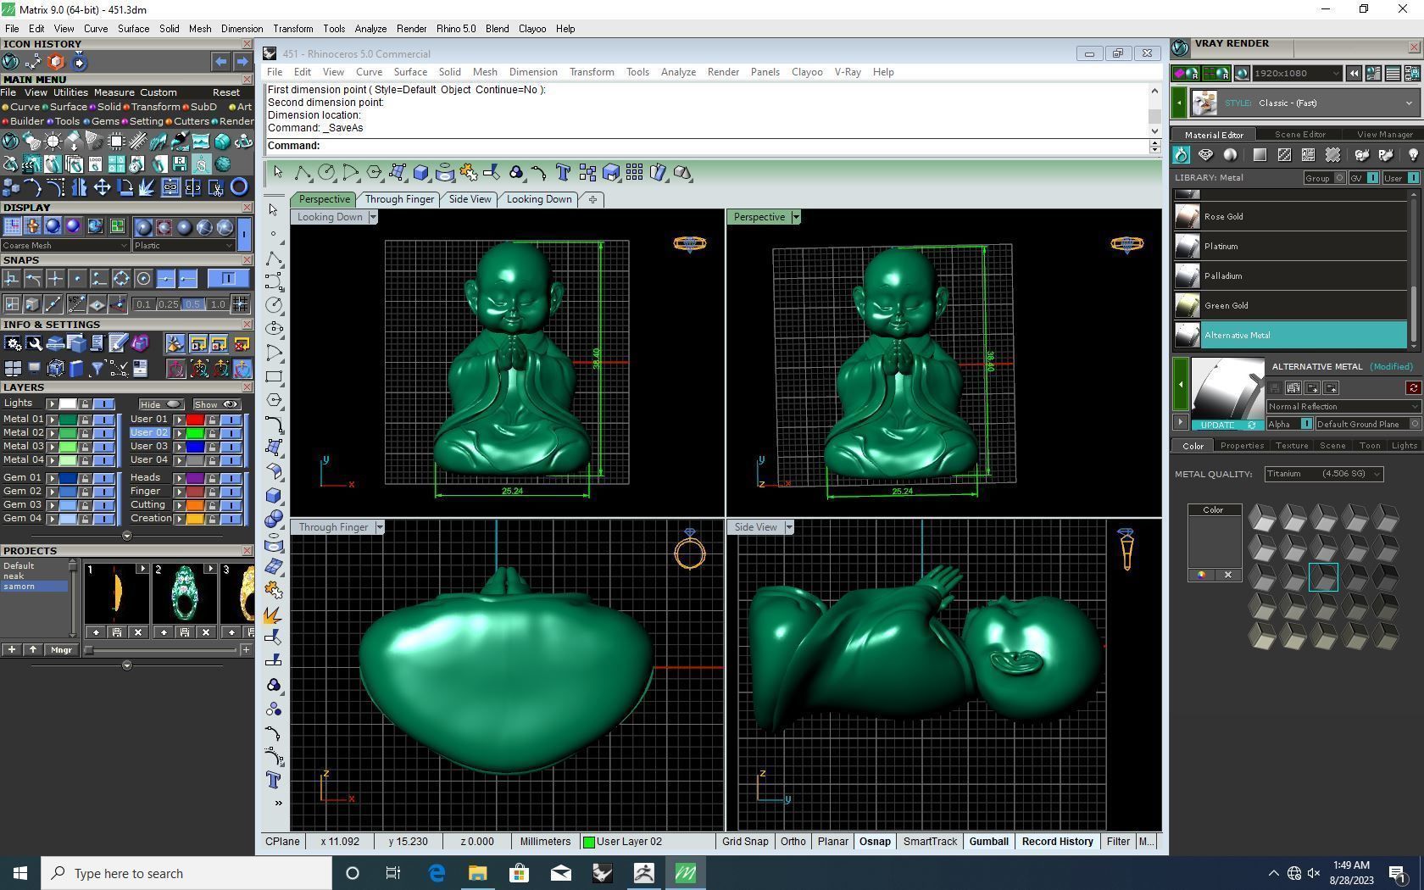
Task: Open the Coarse Mesh display dropdown
Action: pos(65,246)
